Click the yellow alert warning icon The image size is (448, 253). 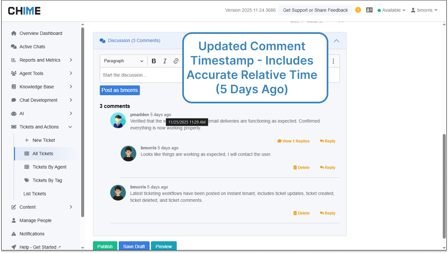358,10
